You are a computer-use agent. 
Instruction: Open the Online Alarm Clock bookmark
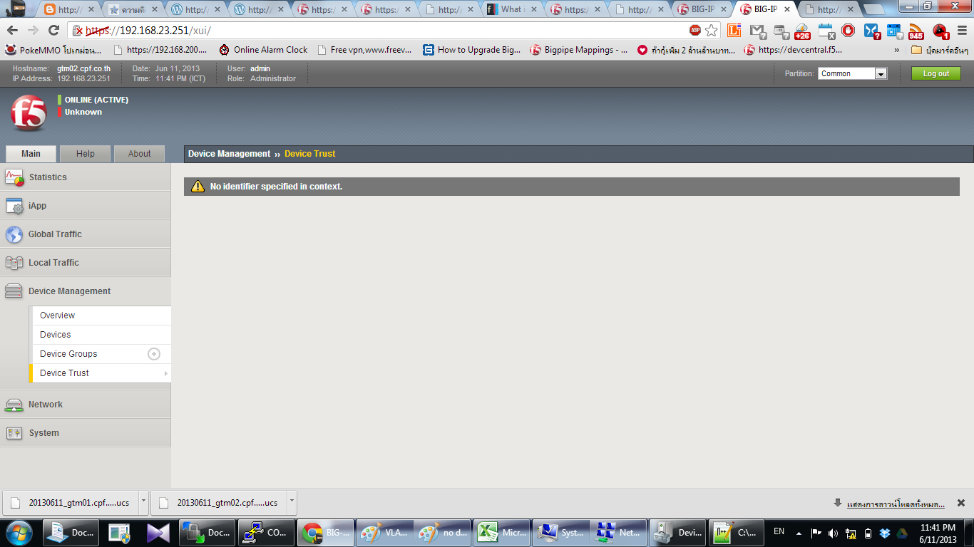263,50
